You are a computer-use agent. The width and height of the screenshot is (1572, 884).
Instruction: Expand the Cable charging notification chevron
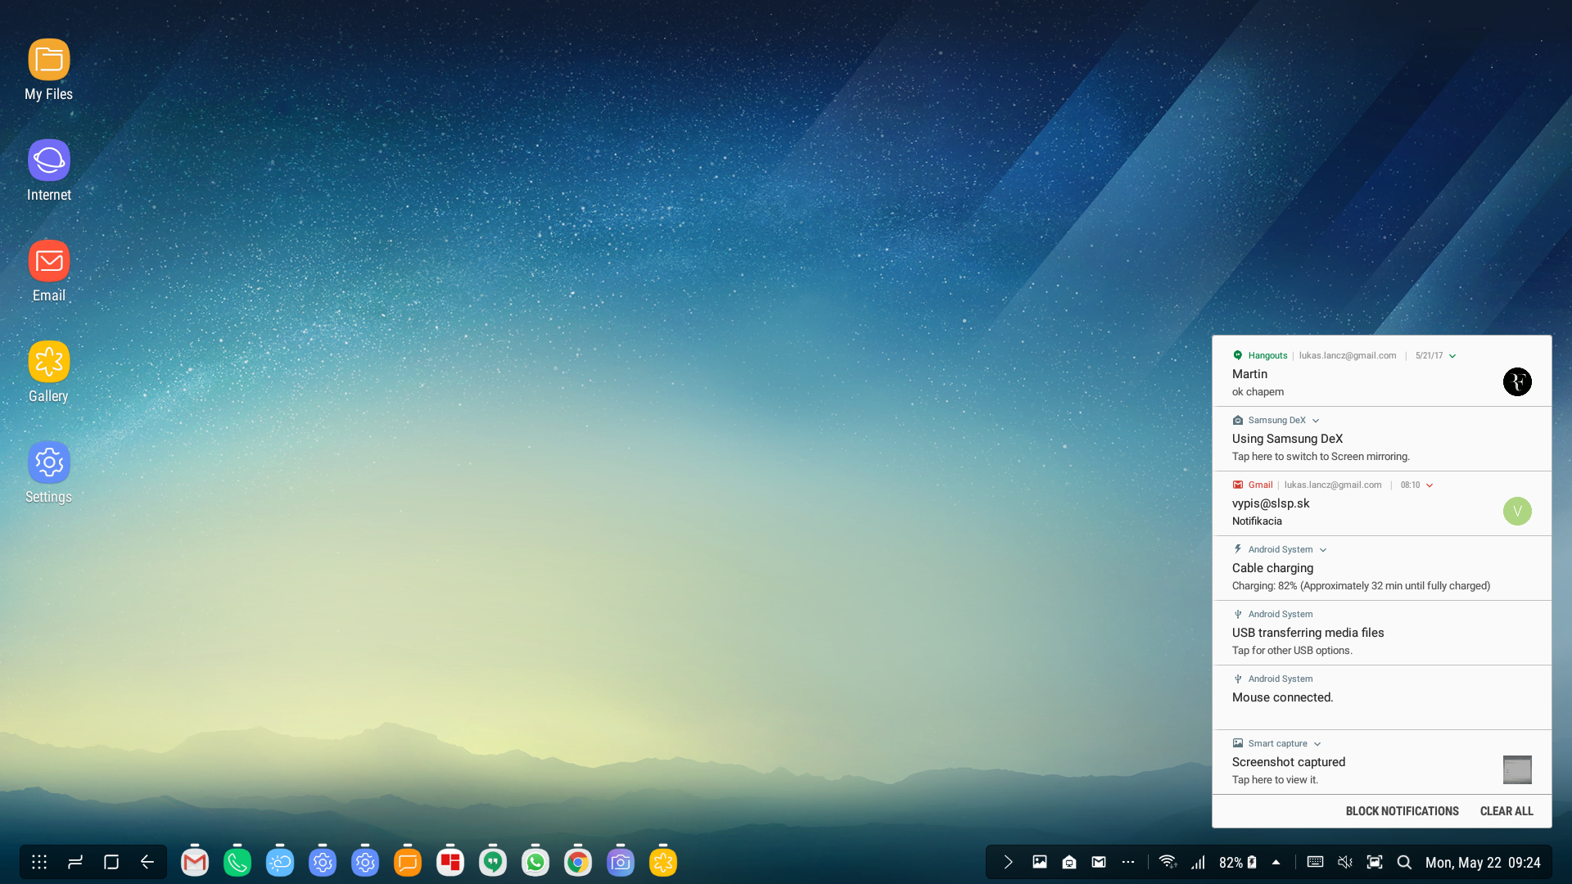(1323, 550)
